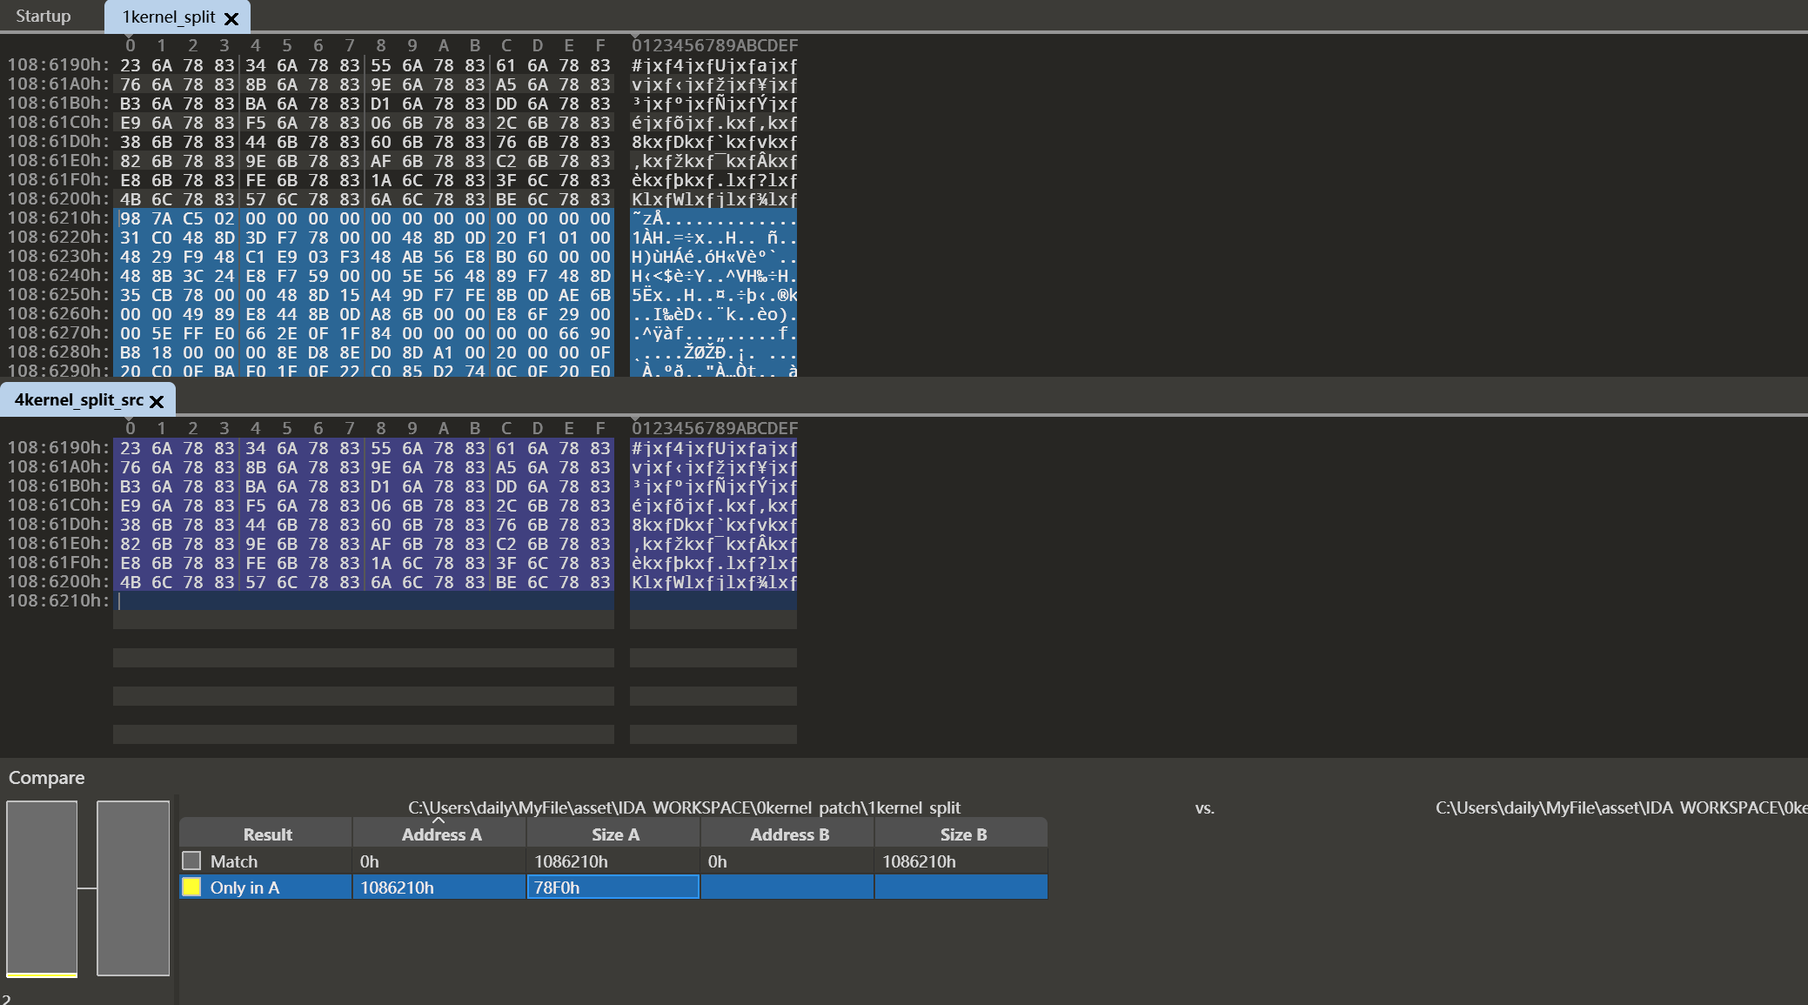This screenshot has height=1005, width=1808.
Task: Select the 1kernel_split tab
Action: 168,17
